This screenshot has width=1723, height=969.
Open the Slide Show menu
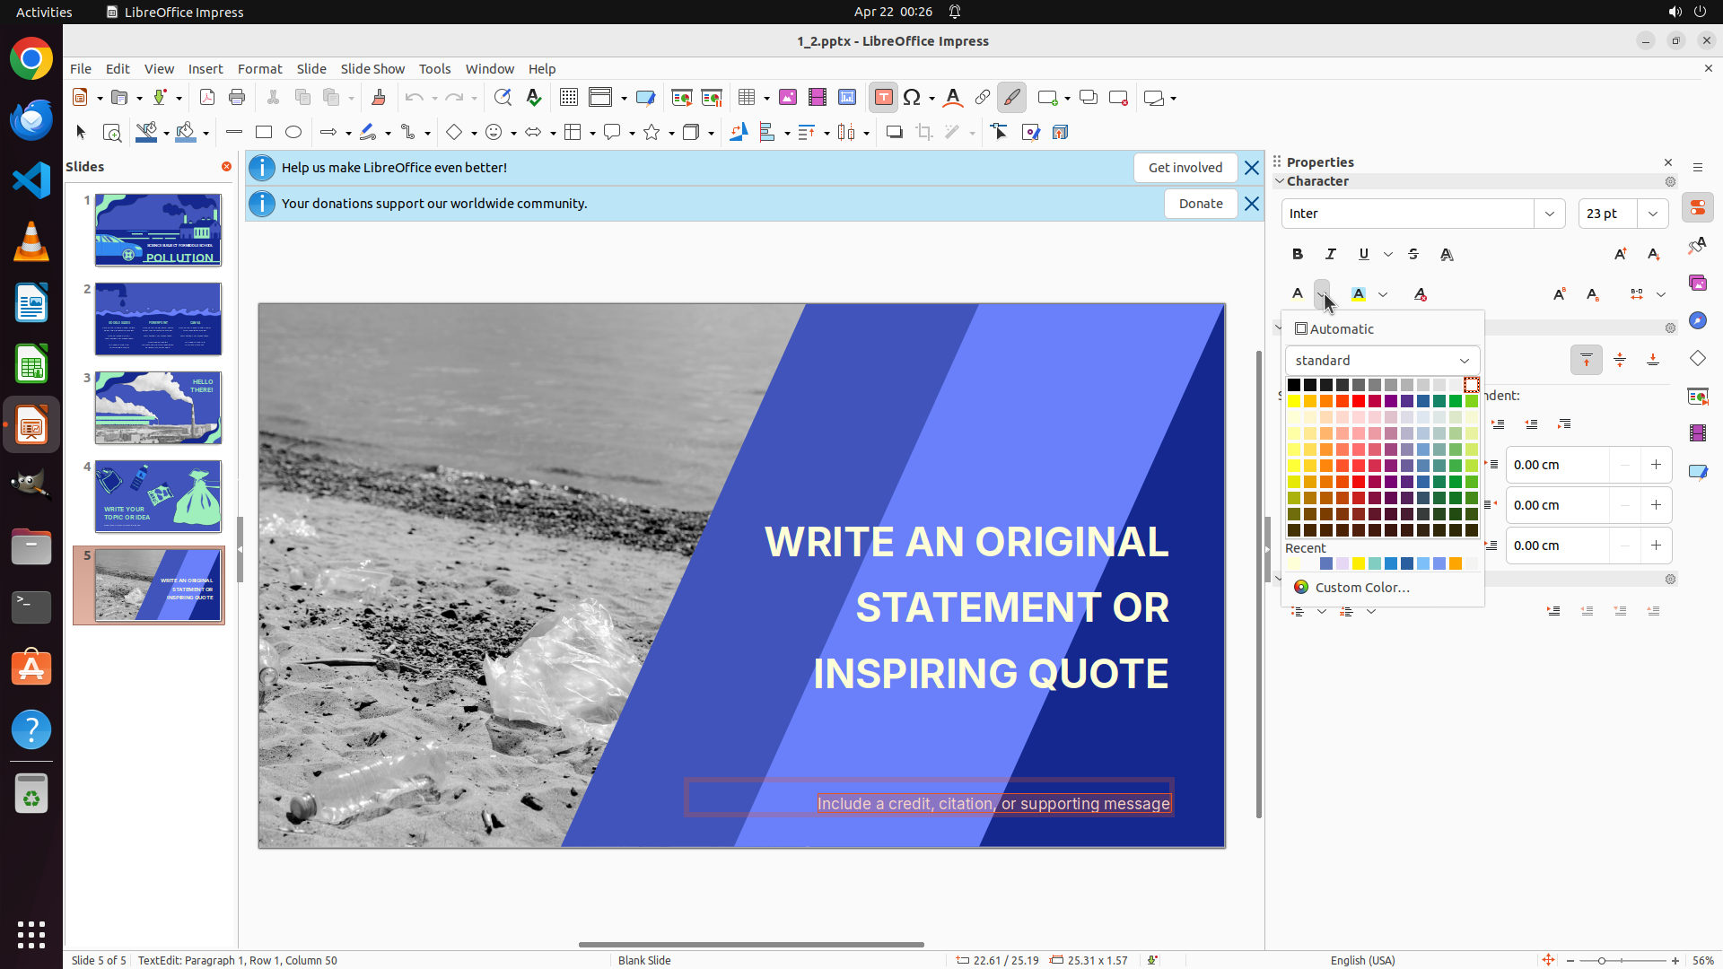(x=372, y=69)
